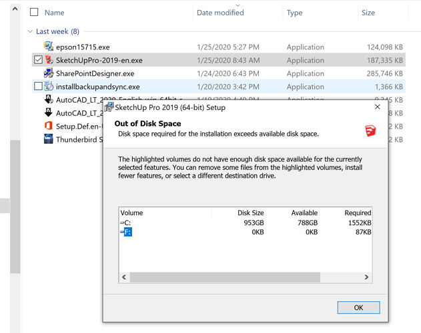Sort files by Name column header
421x333 pixels.
54,13
